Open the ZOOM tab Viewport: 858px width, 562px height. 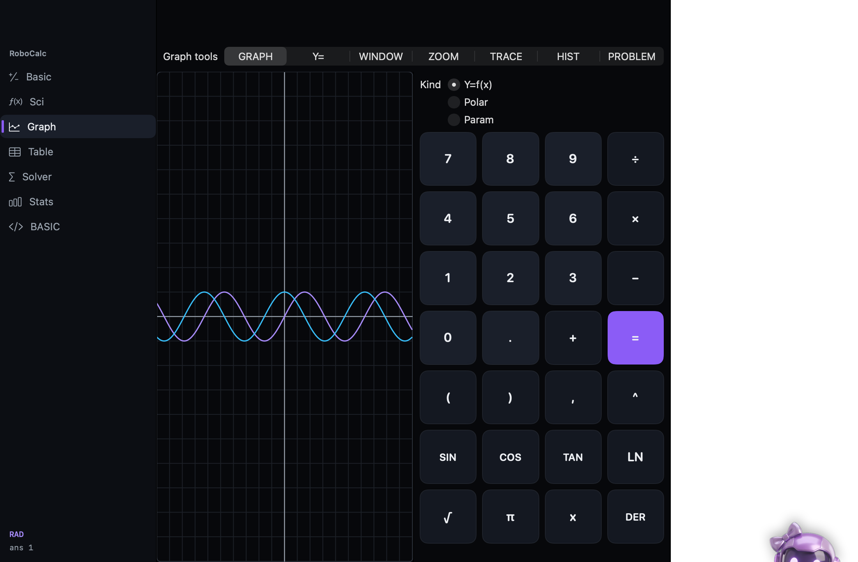coord(443,57)
